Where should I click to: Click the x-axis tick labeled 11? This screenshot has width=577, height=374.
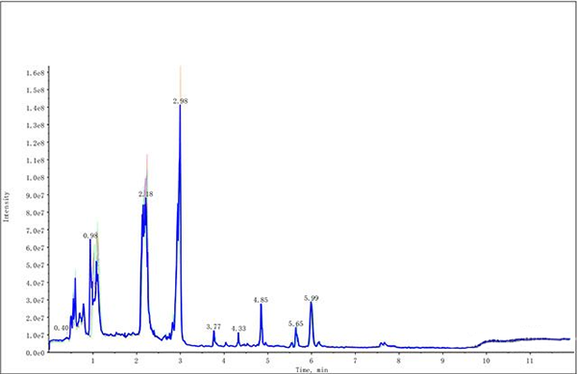[x=530, y=362]
